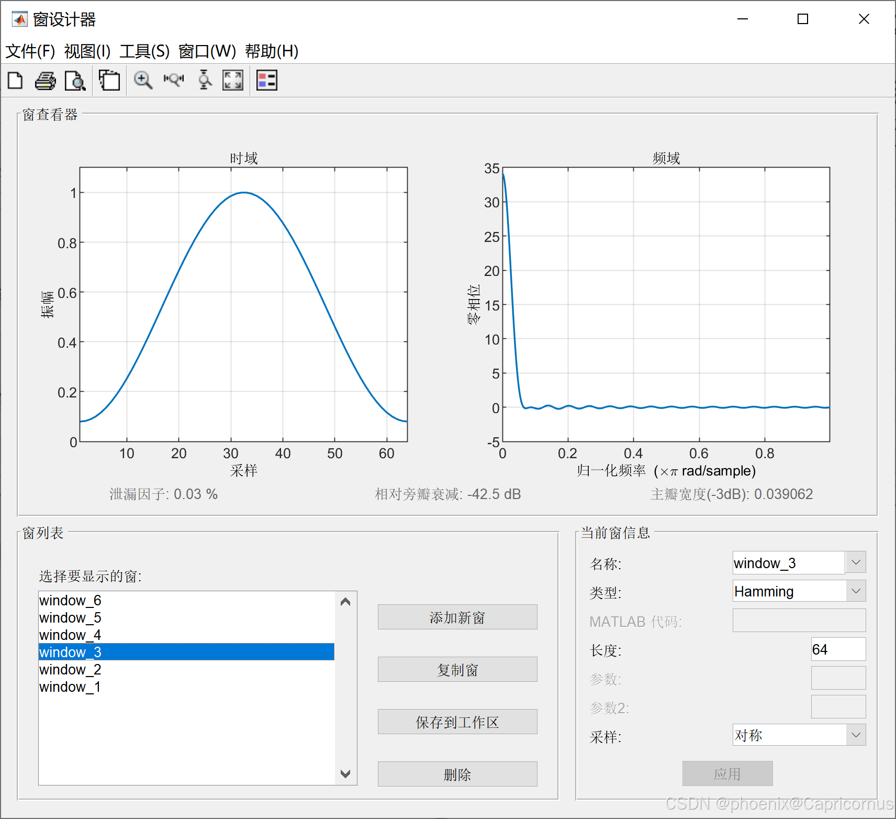Expand the 名称 window_3 dropdown arrow

[856, 562]
